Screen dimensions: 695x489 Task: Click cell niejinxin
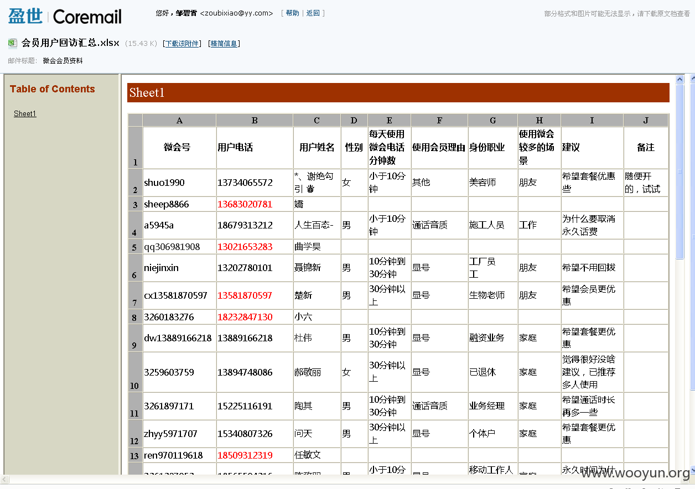[179, 268]
